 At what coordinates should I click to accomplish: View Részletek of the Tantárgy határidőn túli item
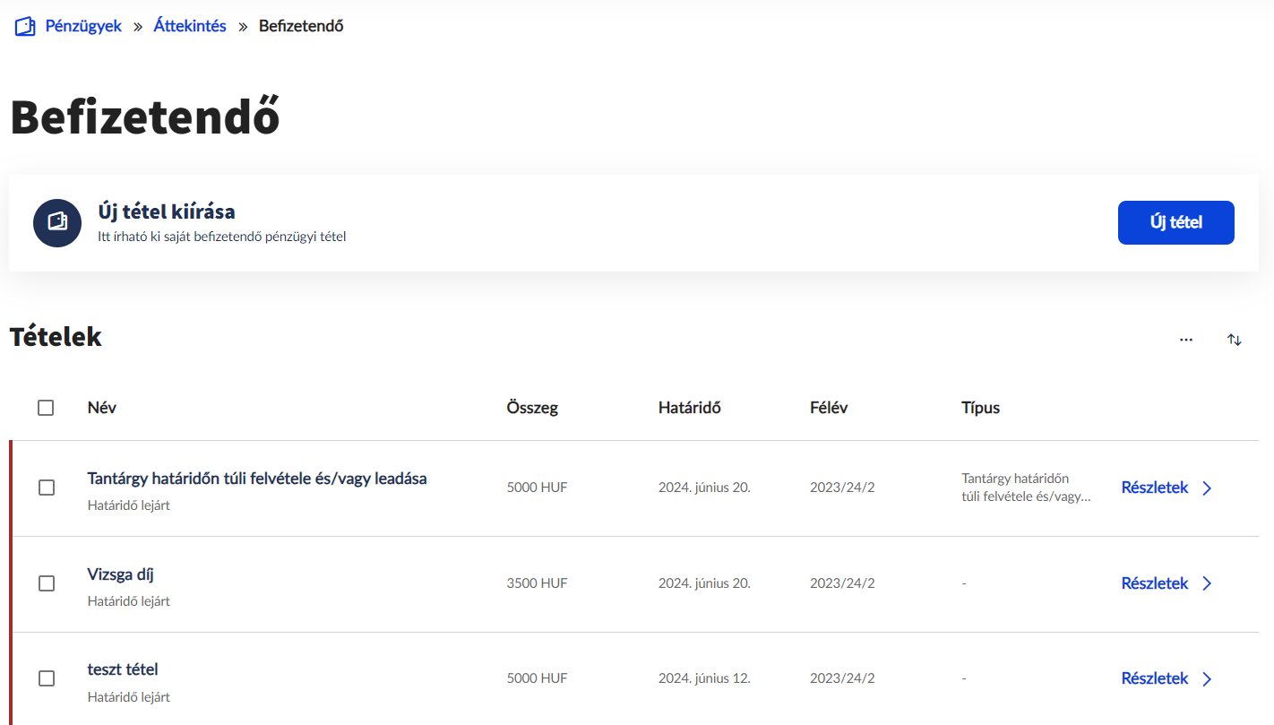tap(1154, 488)
